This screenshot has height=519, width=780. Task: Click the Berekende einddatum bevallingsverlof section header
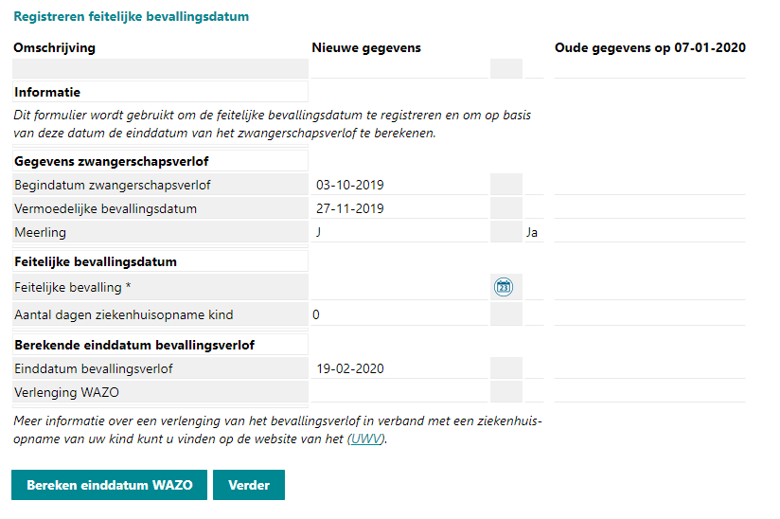click(x=134, y=345)
